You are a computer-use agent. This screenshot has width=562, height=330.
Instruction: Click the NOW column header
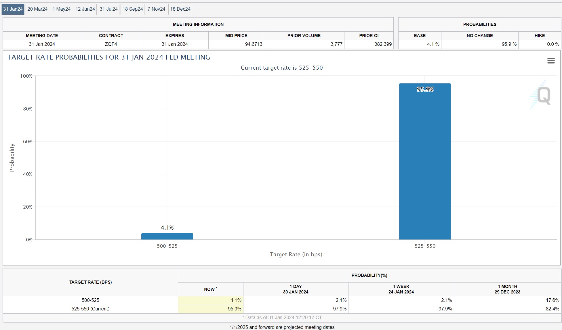[x=210, y=289]
